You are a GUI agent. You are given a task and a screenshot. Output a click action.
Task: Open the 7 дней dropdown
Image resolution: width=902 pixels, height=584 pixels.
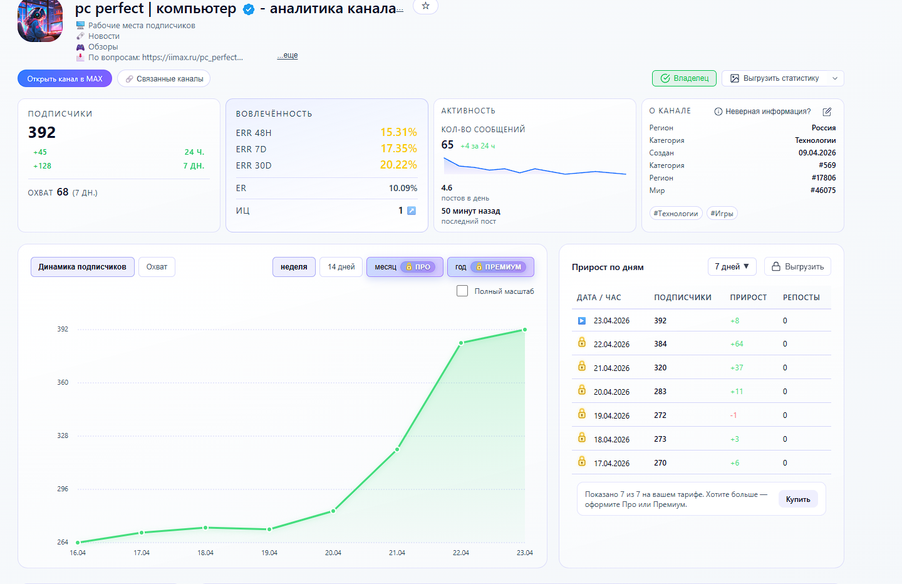click(732, 266)
